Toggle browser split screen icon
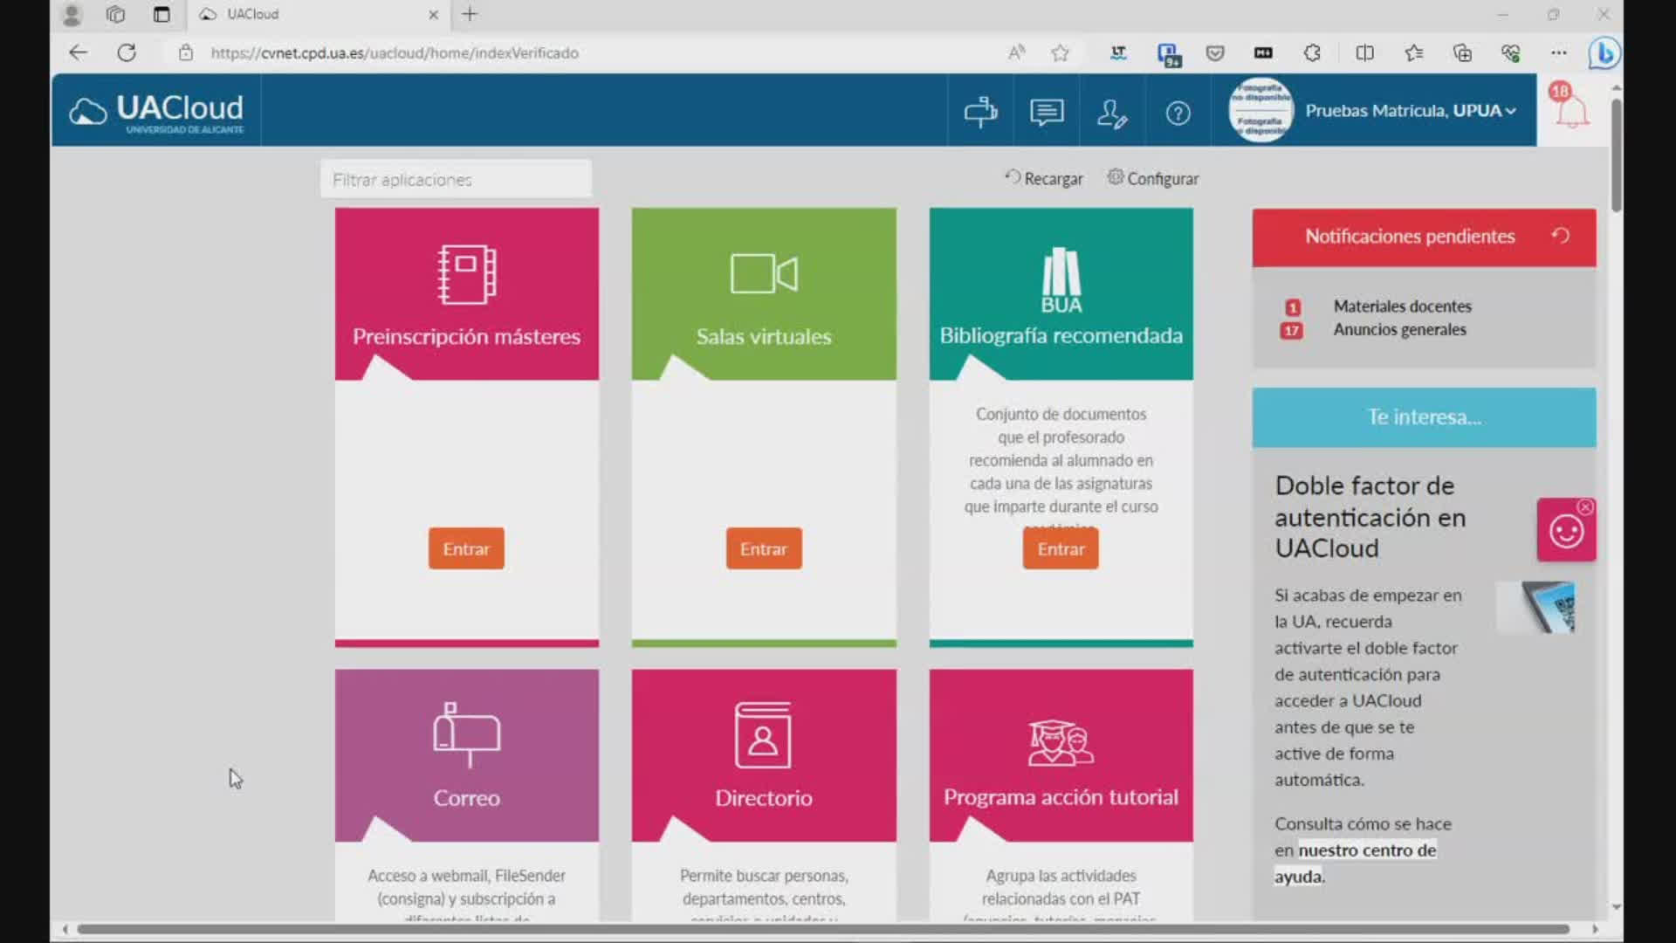Viewport: 1676px width, 943px height. 1365,52
